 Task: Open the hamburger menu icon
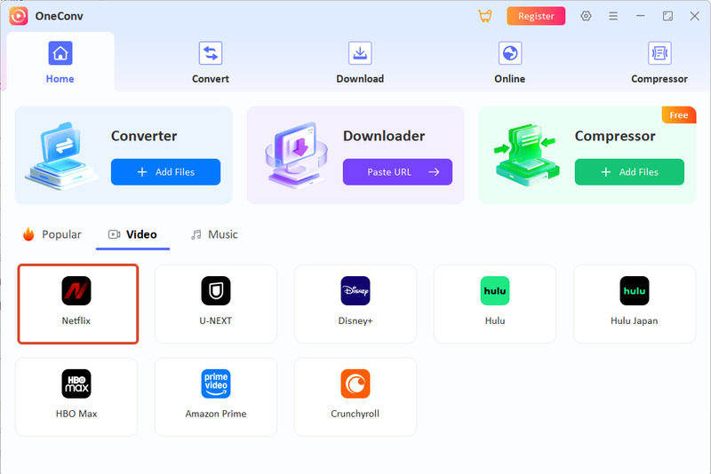[613, 16]
